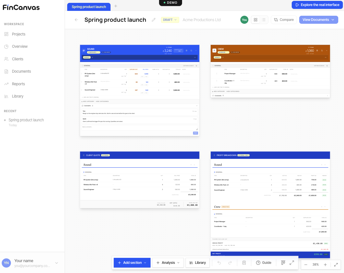Screen dimensions: 344x273
Task: Expand Comments in the Crew section
Action: point(327,96)
